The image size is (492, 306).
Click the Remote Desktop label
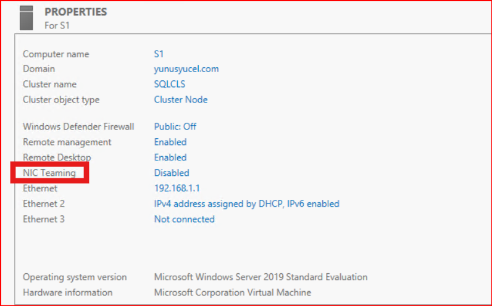pyautogui.click(x=57, y=157)
